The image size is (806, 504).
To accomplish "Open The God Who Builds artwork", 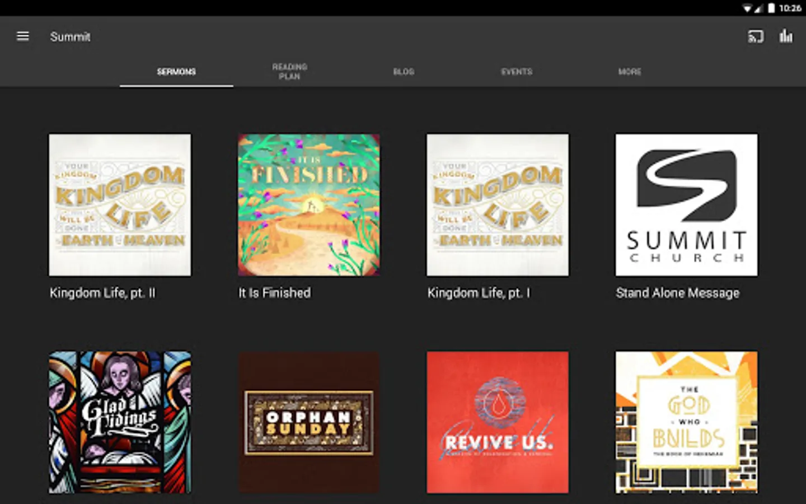I will click(687, 422).
